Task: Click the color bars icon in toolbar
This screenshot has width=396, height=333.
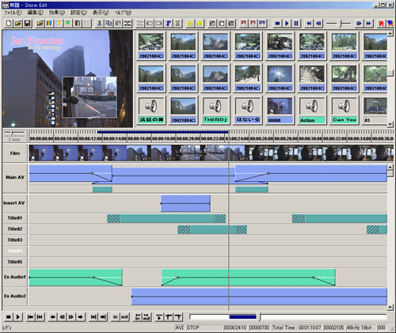Action: 49,23
